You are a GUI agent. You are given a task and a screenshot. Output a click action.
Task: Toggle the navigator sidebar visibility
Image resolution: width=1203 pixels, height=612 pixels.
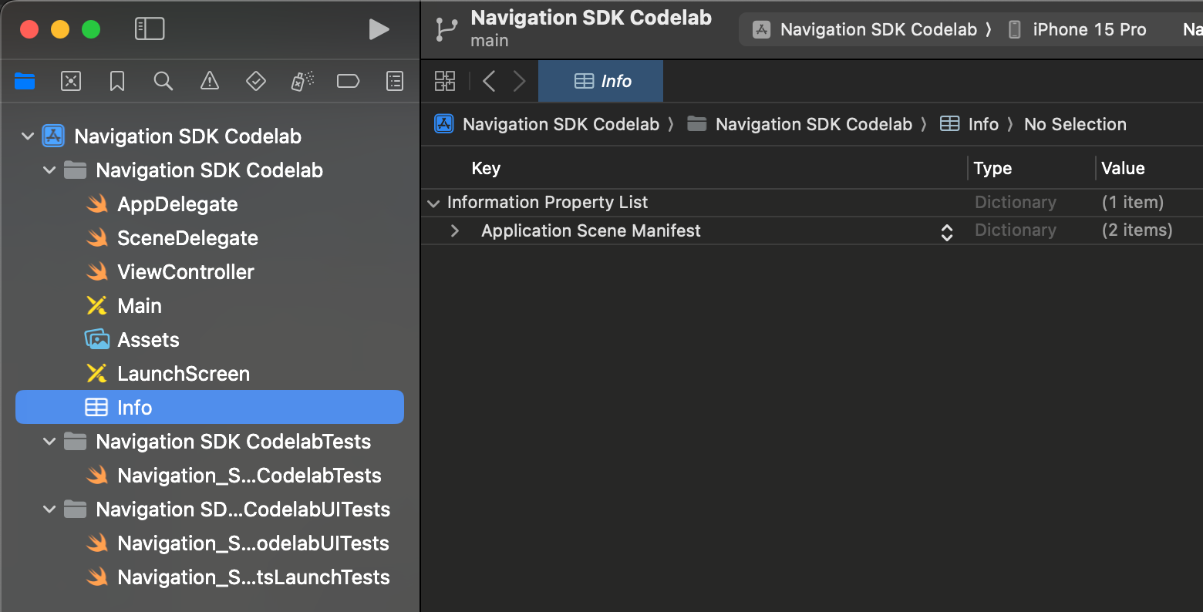(150, 29)
